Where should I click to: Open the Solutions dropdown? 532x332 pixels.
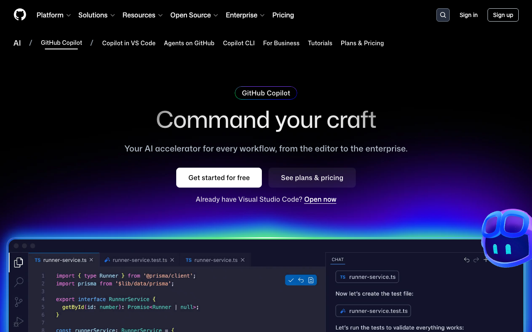click(x=96, y=15)
